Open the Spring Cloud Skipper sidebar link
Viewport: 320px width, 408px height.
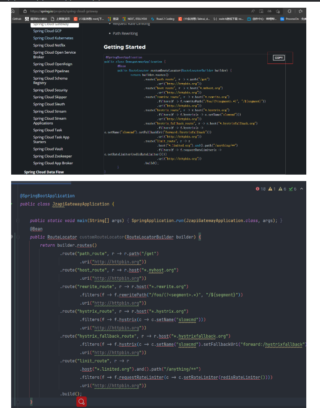tap(50, 97)
